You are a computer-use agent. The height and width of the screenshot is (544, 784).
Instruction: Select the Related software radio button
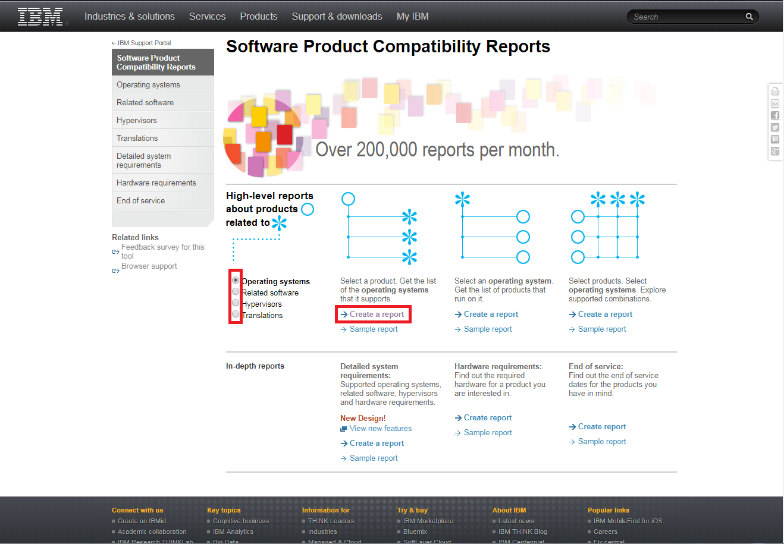tap(236, 291)
